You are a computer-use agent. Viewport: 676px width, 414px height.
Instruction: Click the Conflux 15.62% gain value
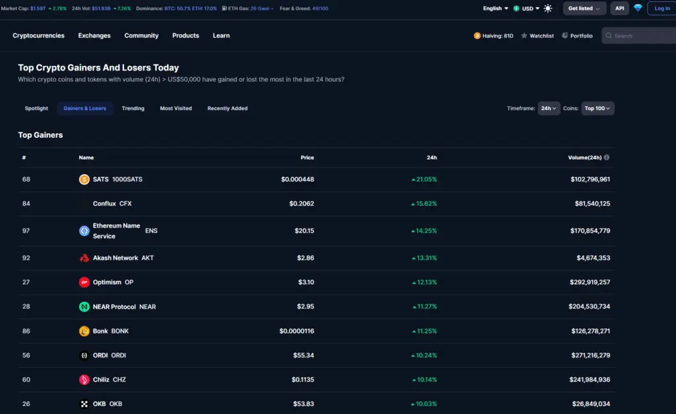coord(424,204)
